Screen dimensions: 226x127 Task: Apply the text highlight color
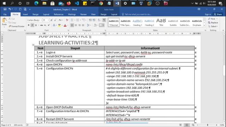point(59,25)
